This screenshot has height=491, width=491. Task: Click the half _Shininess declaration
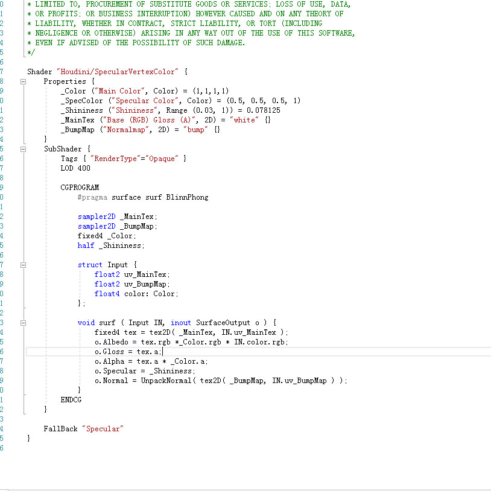click(111, 246)
